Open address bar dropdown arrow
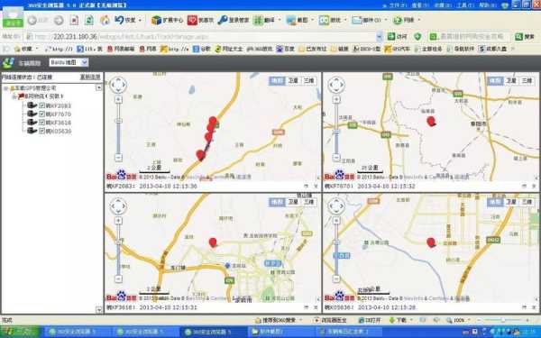The image size is (541, 338). tap(380, 36)
